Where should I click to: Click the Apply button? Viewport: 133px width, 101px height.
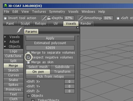tap(50, 38)
